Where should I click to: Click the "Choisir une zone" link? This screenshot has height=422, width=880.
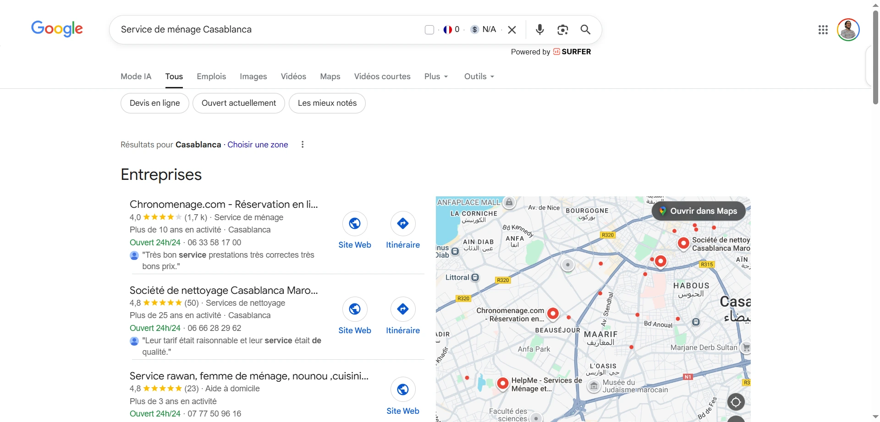[x=258, y=145]
